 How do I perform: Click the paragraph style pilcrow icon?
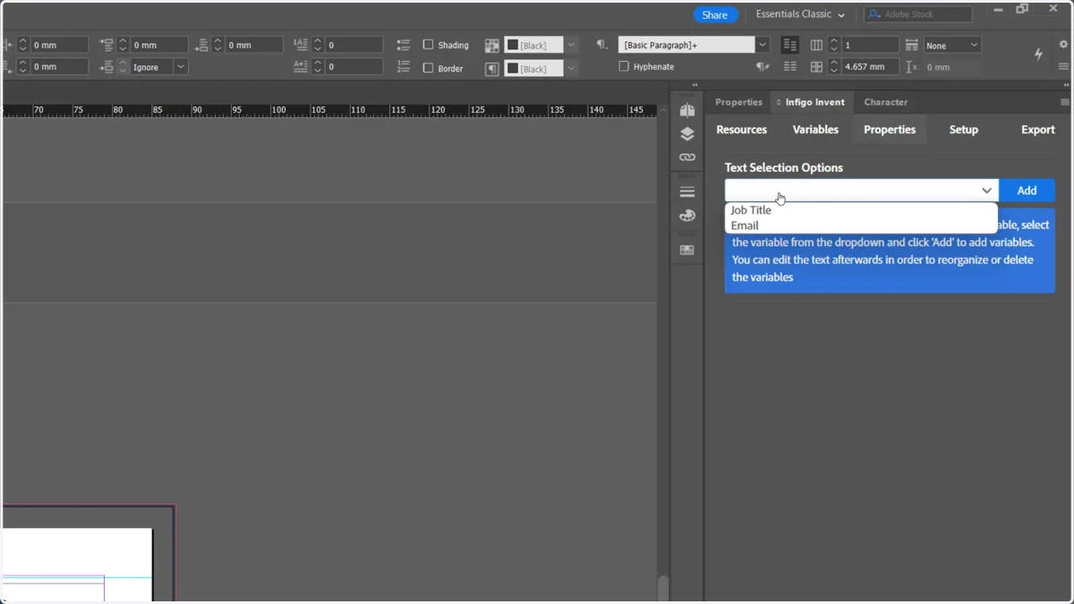[x=601, y=45]
